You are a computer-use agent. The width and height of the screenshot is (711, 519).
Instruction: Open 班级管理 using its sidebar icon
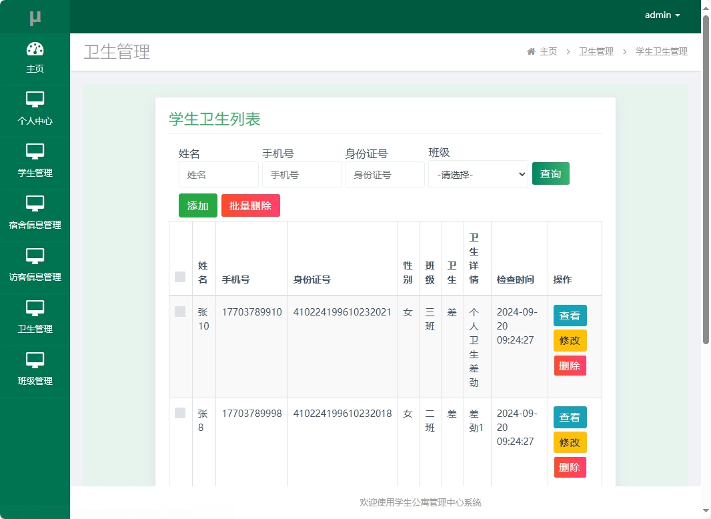click(35, 362)
